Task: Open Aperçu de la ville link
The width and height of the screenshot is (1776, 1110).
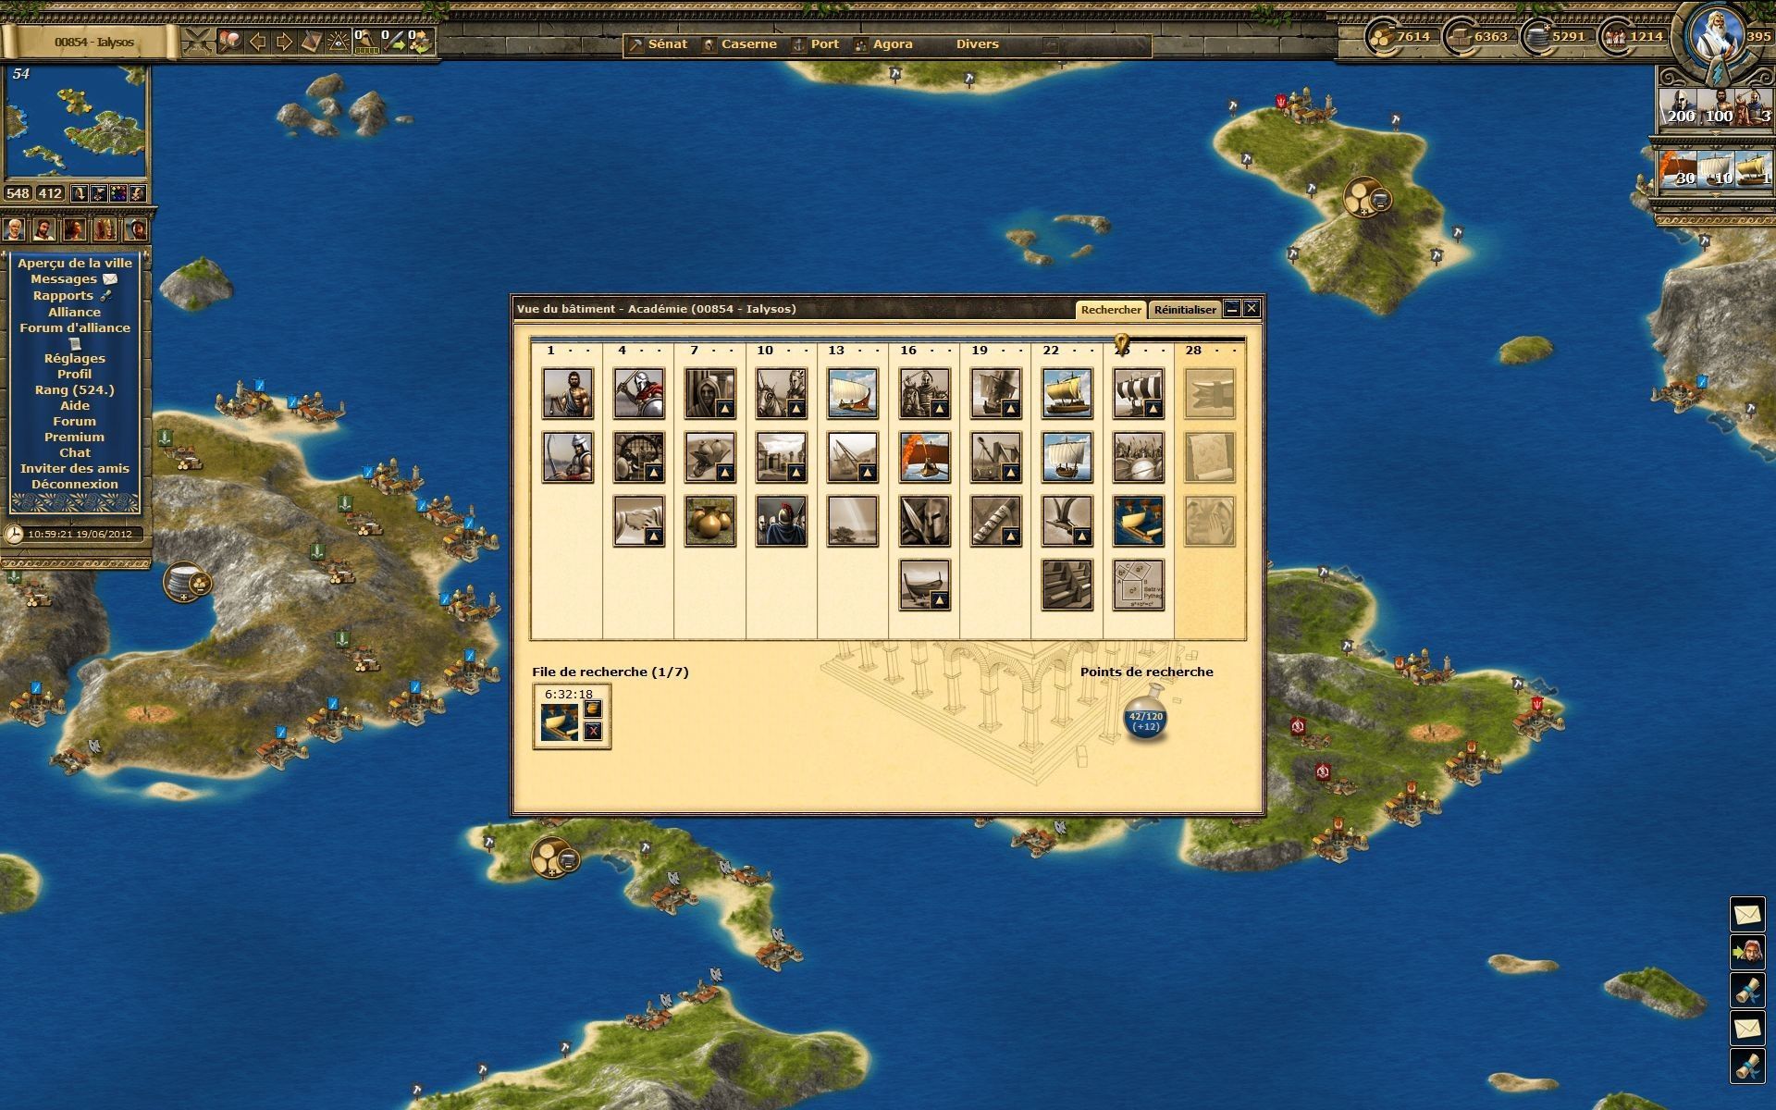Action: pyautogui.click(x=75, y=263)
